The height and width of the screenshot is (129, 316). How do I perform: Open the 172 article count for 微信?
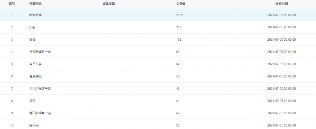pyautogui.click(x=178, y=39)
